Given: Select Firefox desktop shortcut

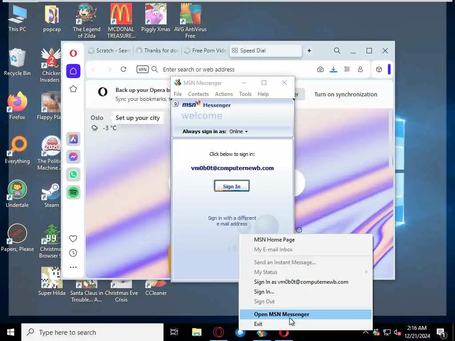Looking at the screenshot, I should point(17,106).
